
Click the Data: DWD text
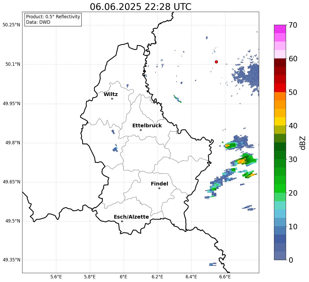coord(38,22)
